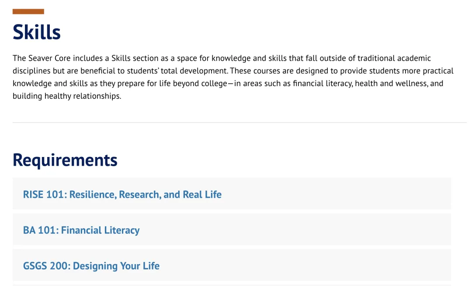Click the "Financial Literacy" text in the BA 101 row
The image size is (472, 286).
pyautogui.click(x=100, y=230)
